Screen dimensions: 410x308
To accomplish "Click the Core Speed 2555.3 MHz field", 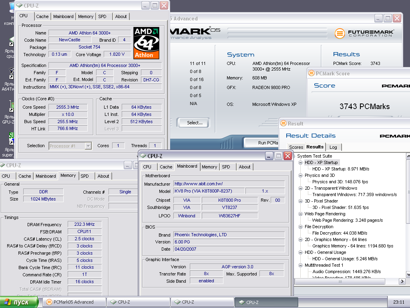I will [68, 107].
